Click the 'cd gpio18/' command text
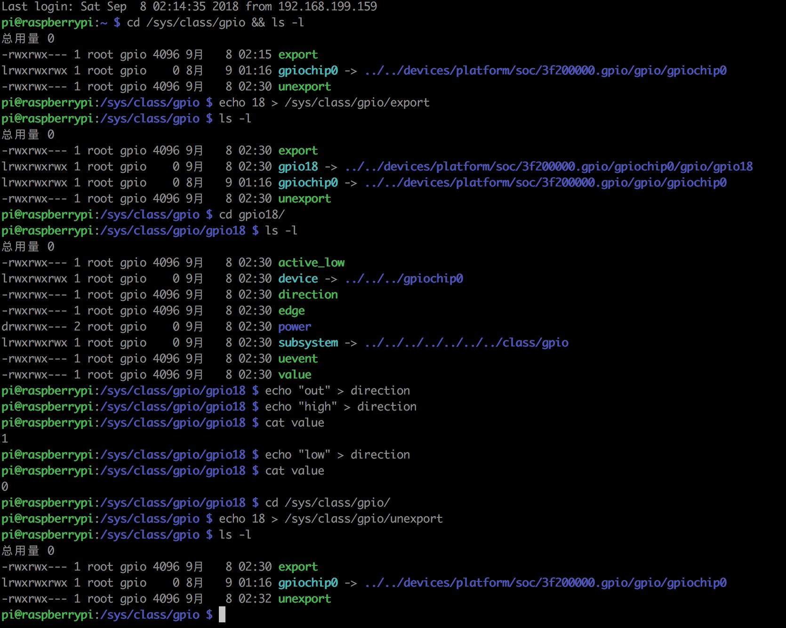The width and height of the screenshot is (786, 628). (252, 215)
